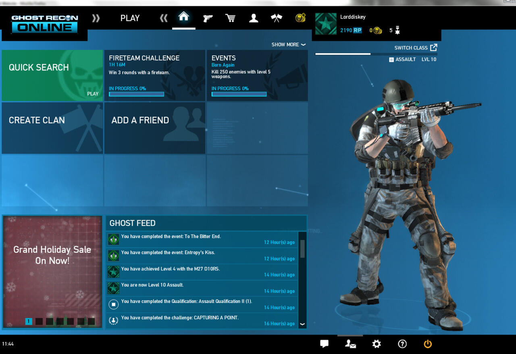516x354 pixels.
Task: Open the ADD A FRIEND tile
Action: click(155, 128)
